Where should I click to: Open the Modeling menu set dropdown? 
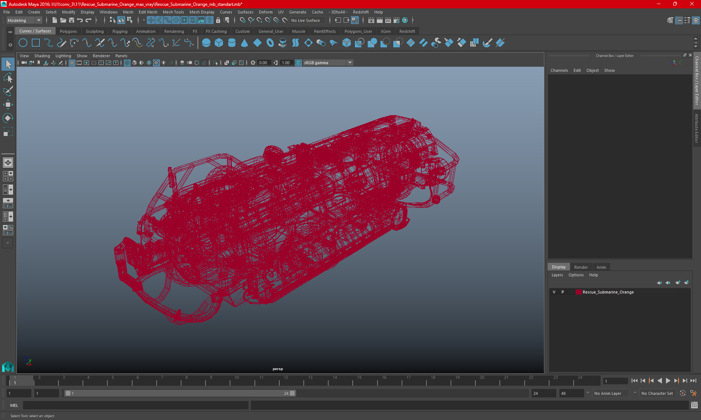pyautogui.click(x=24, y=20)
